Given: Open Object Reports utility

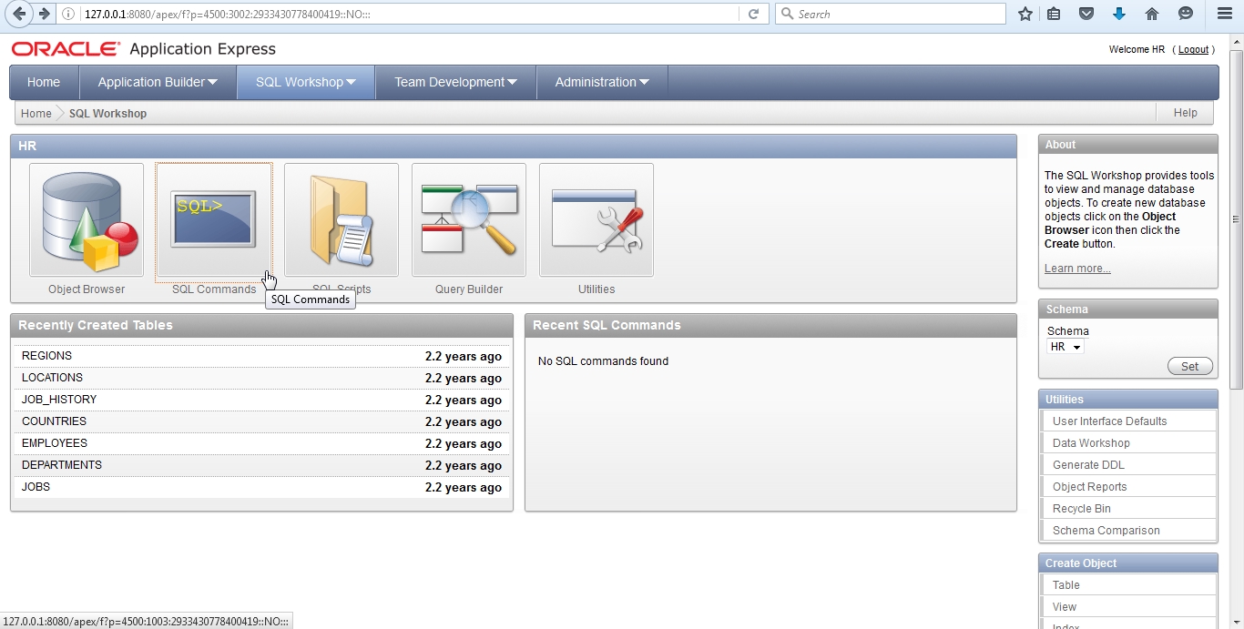Looking at the screenshot, I should coord(1128,487).
